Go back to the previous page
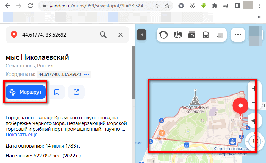Image resolution: width=266 pixels, height=163 pixels. (8, 6)
